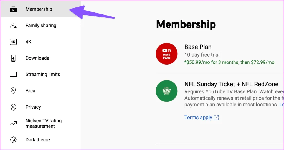The image size is (284, 150).
Task: Click the Family sharing people icon
Action: pyautogui.click(x=13, y=26)
